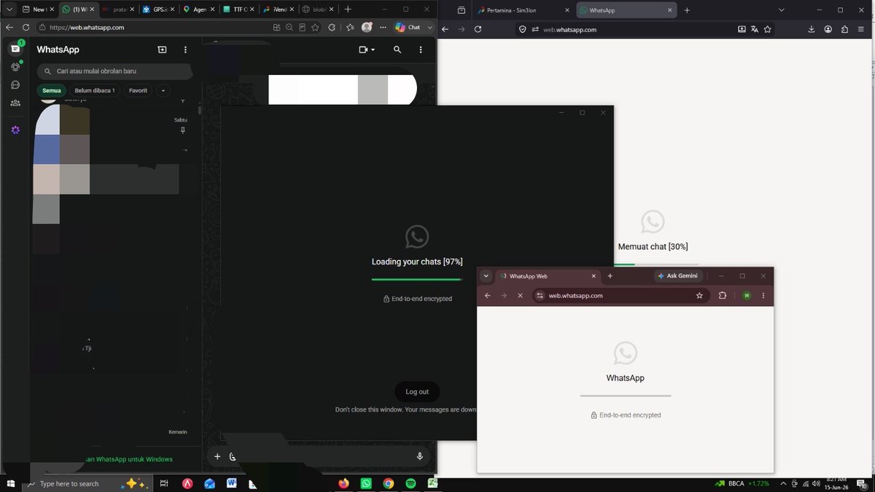Open the video call dropdown arrow
Image resolution: width=875 pixels, height=492 pixels.
tap(373, 50)
